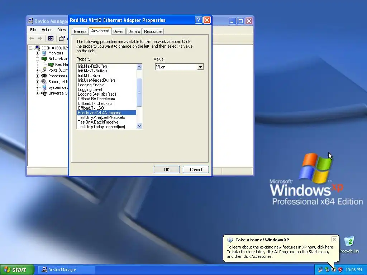367x275 pixels.
Task: Click the Universal Serial Bus icon
Action: [44, 93]
